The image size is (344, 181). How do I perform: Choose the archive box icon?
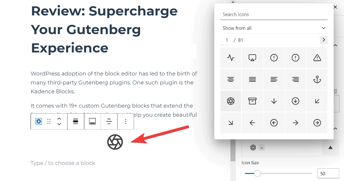(x=252, y=101)
